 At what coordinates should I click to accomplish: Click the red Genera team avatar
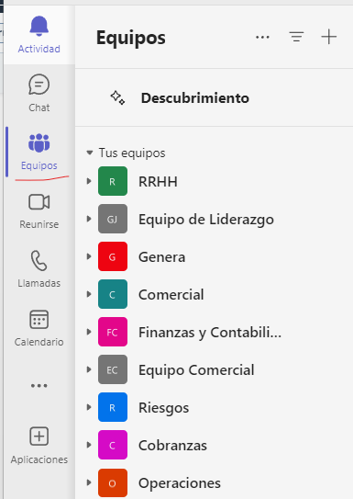click(113, 256)
